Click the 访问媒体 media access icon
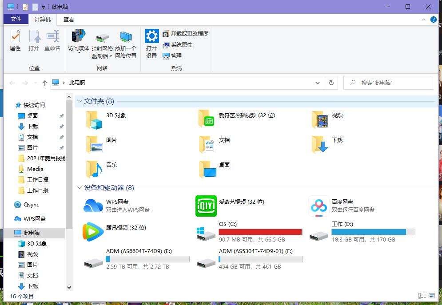The height and width of the screenshot is (305, 442). [x=79, y=36]
